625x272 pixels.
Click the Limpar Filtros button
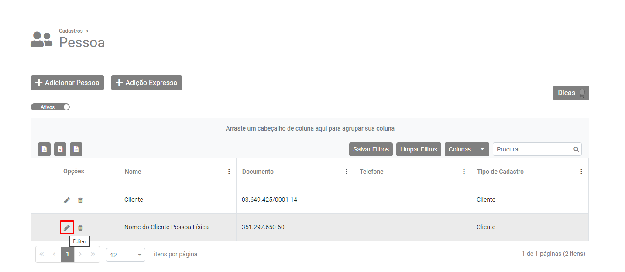coord(419,149)
